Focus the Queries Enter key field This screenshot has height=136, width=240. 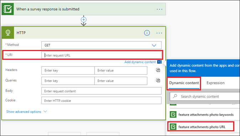68,81
